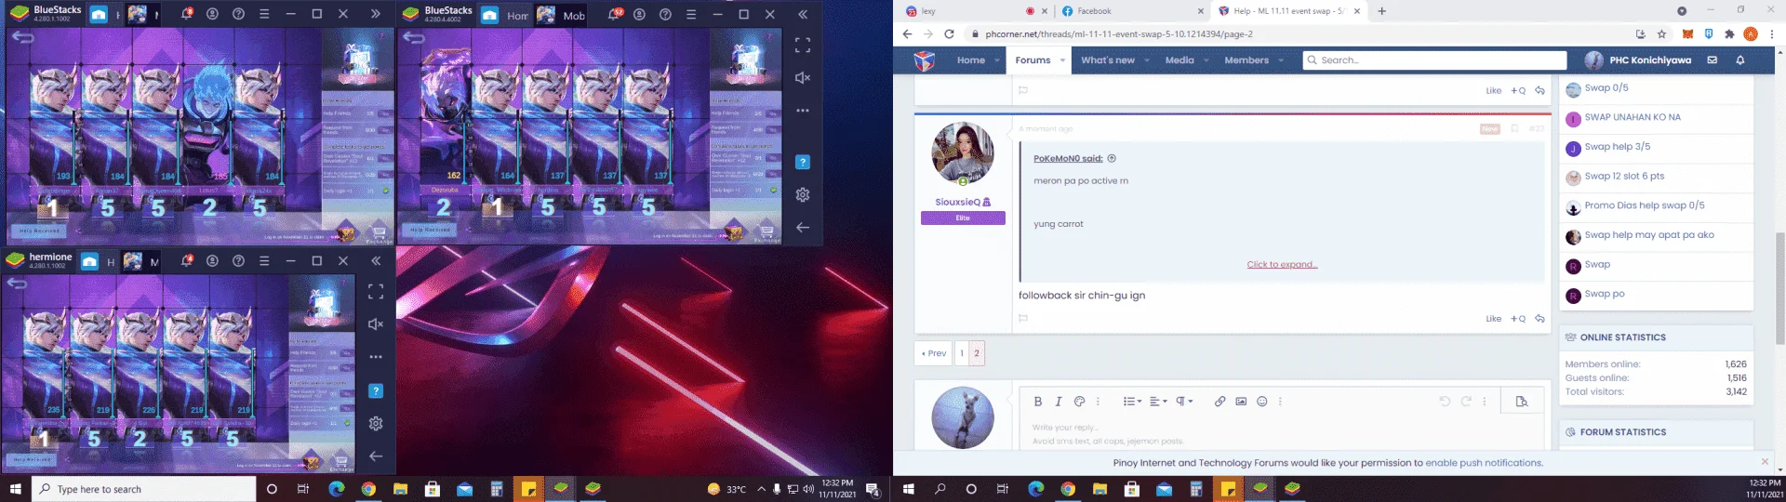Open the settings gear in hermione sidebar

376,424
